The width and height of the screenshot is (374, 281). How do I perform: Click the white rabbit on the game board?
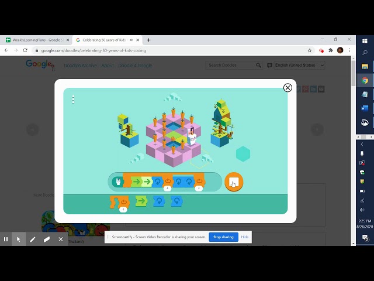[x=192, y=137]
